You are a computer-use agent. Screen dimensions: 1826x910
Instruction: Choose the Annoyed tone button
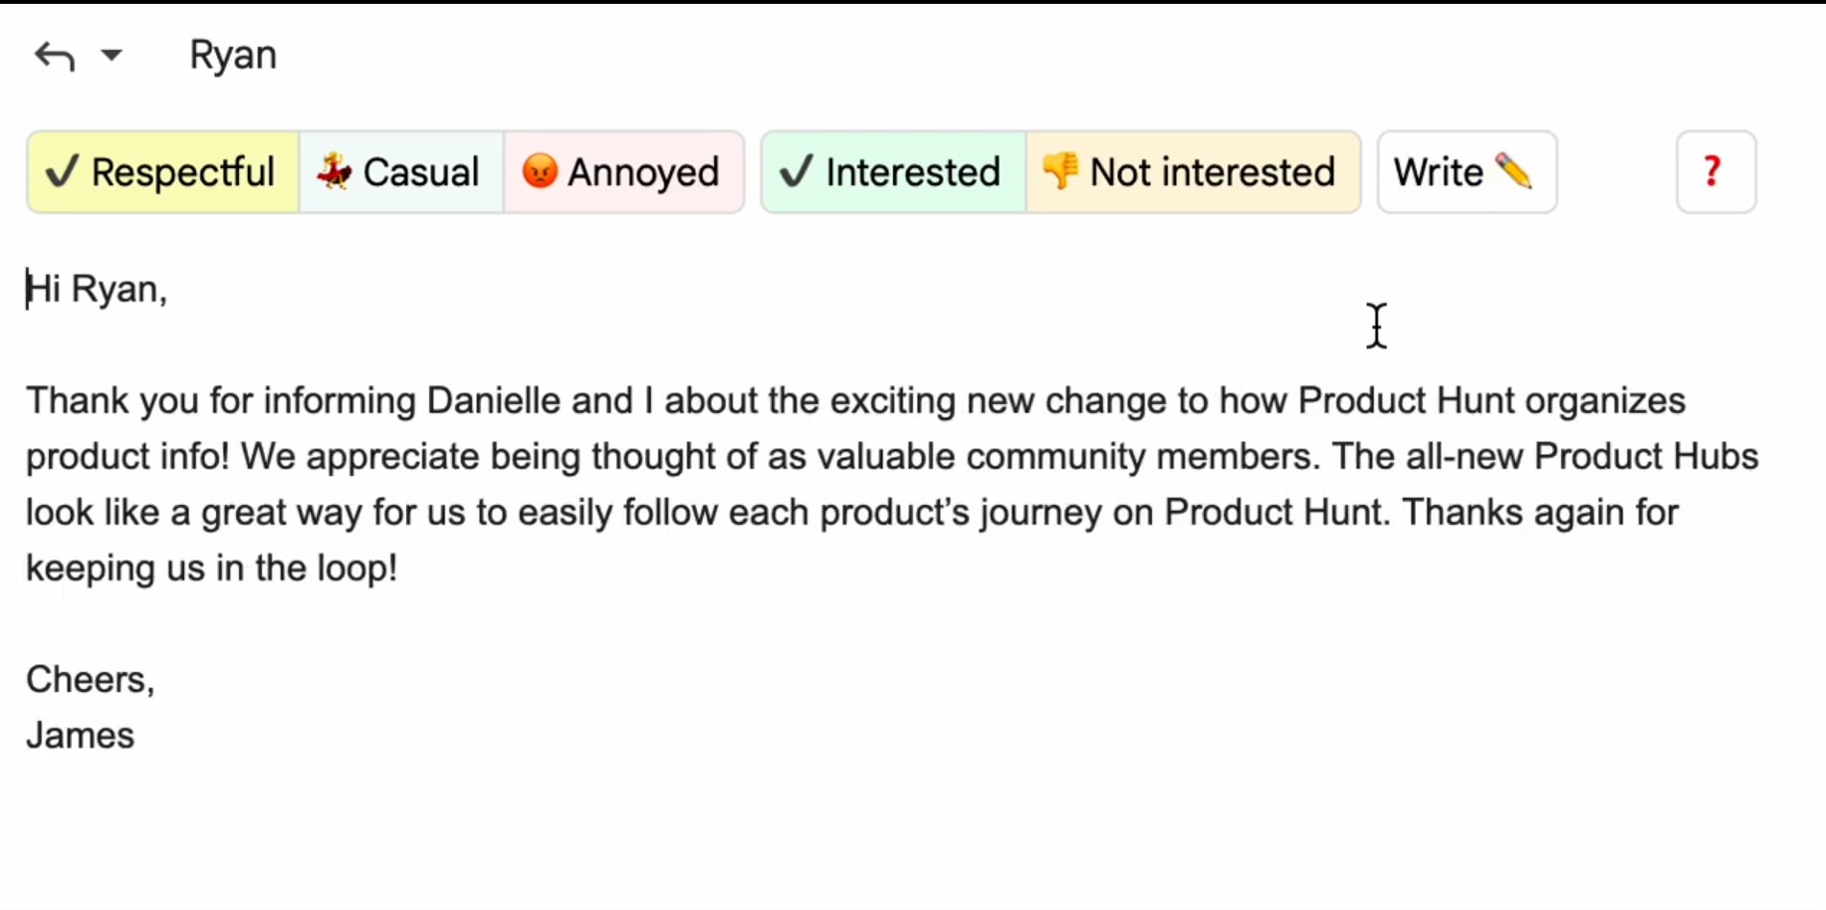point(624,173)
